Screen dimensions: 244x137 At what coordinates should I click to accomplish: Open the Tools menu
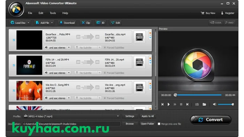(53, 13)
